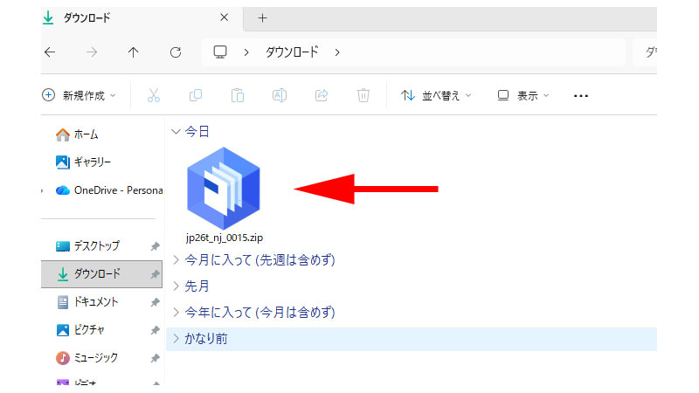Click the PC monitor icon in address bar
This screenshot has width=699, height=393.
click(220, 52)
